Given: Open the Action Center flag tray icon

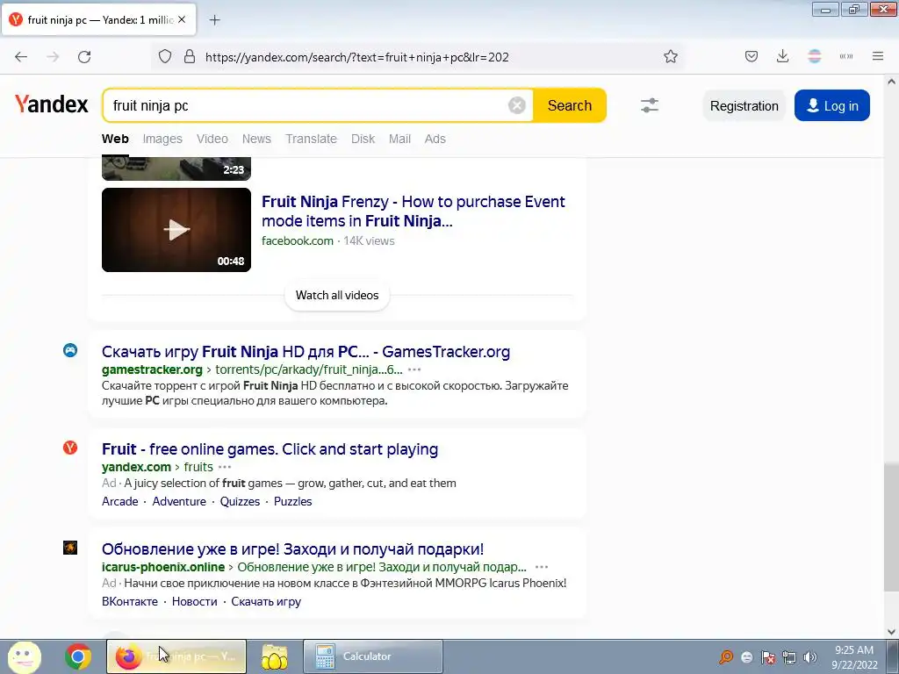Looking at the screenshot, I should coord(768,657).
